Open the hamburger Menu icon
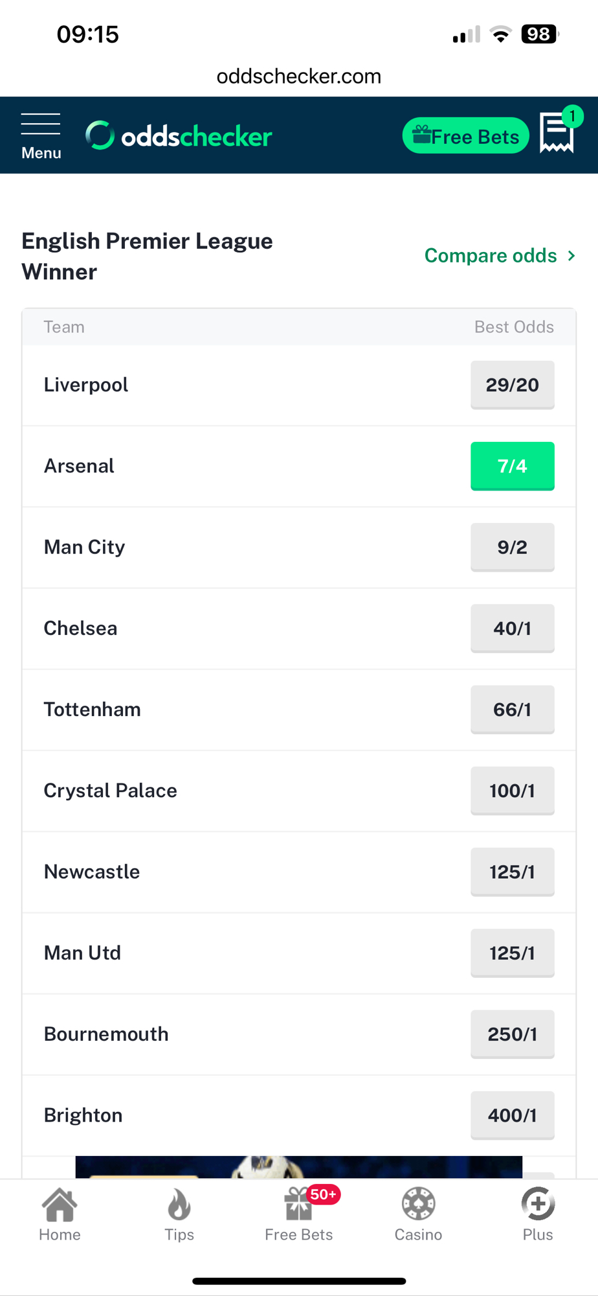The width and height of the screenshot is (598, 1296). [41, 135]
